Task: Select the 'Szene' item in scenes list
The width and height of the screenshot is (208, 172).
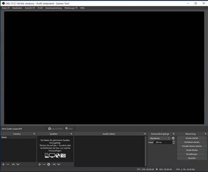Action: [x=18, y=137]
